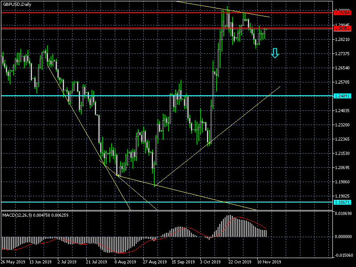Click the 8 Aug 2019 date label
This screenshot has width=356, height=267.
tap(125, 262)
